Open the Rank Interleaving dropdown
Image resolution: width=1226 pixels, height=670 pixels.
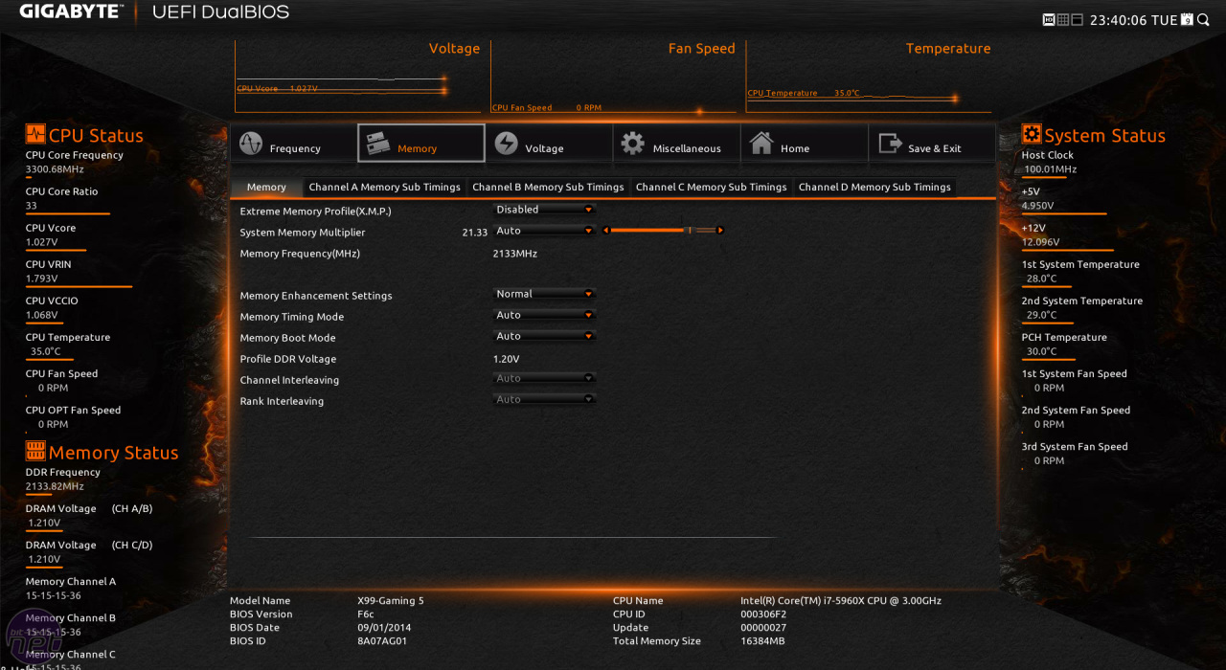coord(544,399)
